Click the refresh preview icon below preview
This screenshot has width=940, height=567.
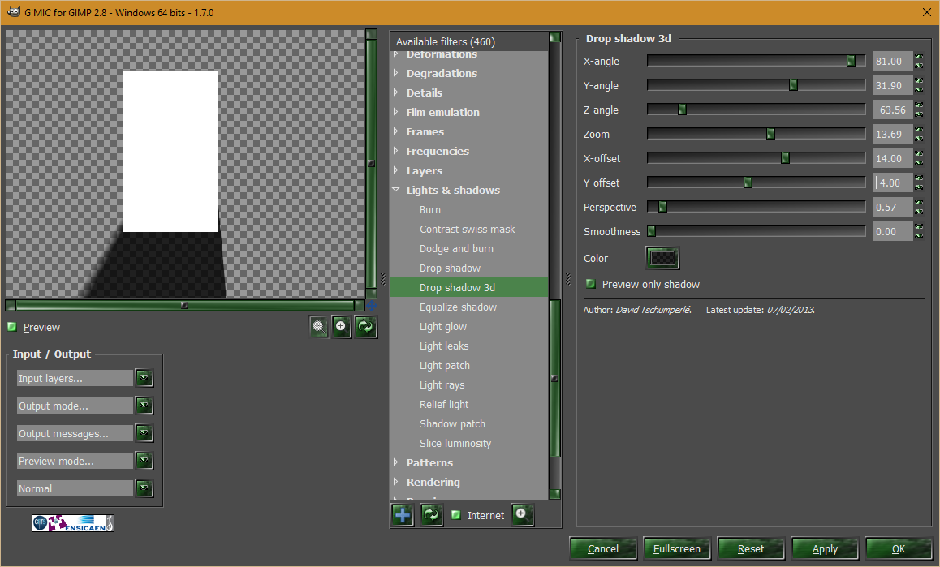pos(365,327)
